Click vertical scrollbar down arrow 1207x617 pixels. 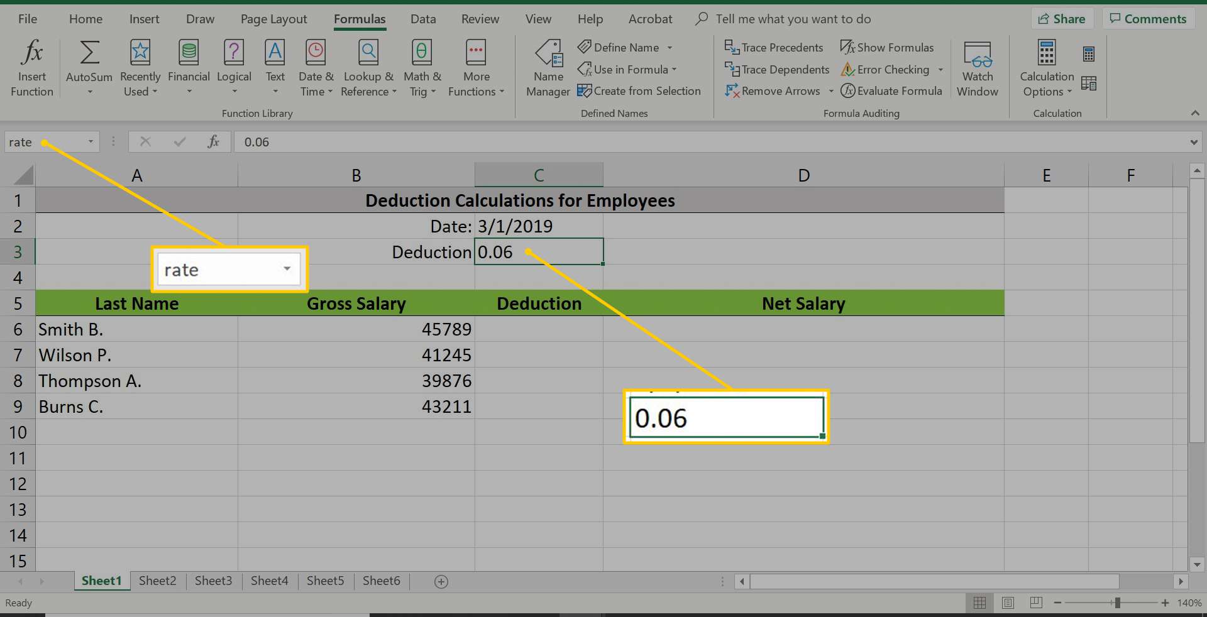(x=1197, y=564)
